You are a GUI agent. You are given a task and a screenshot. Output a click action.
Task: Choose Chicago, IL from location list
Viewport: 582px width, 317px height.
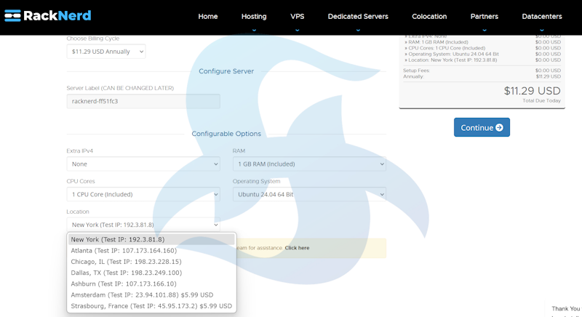126,262
